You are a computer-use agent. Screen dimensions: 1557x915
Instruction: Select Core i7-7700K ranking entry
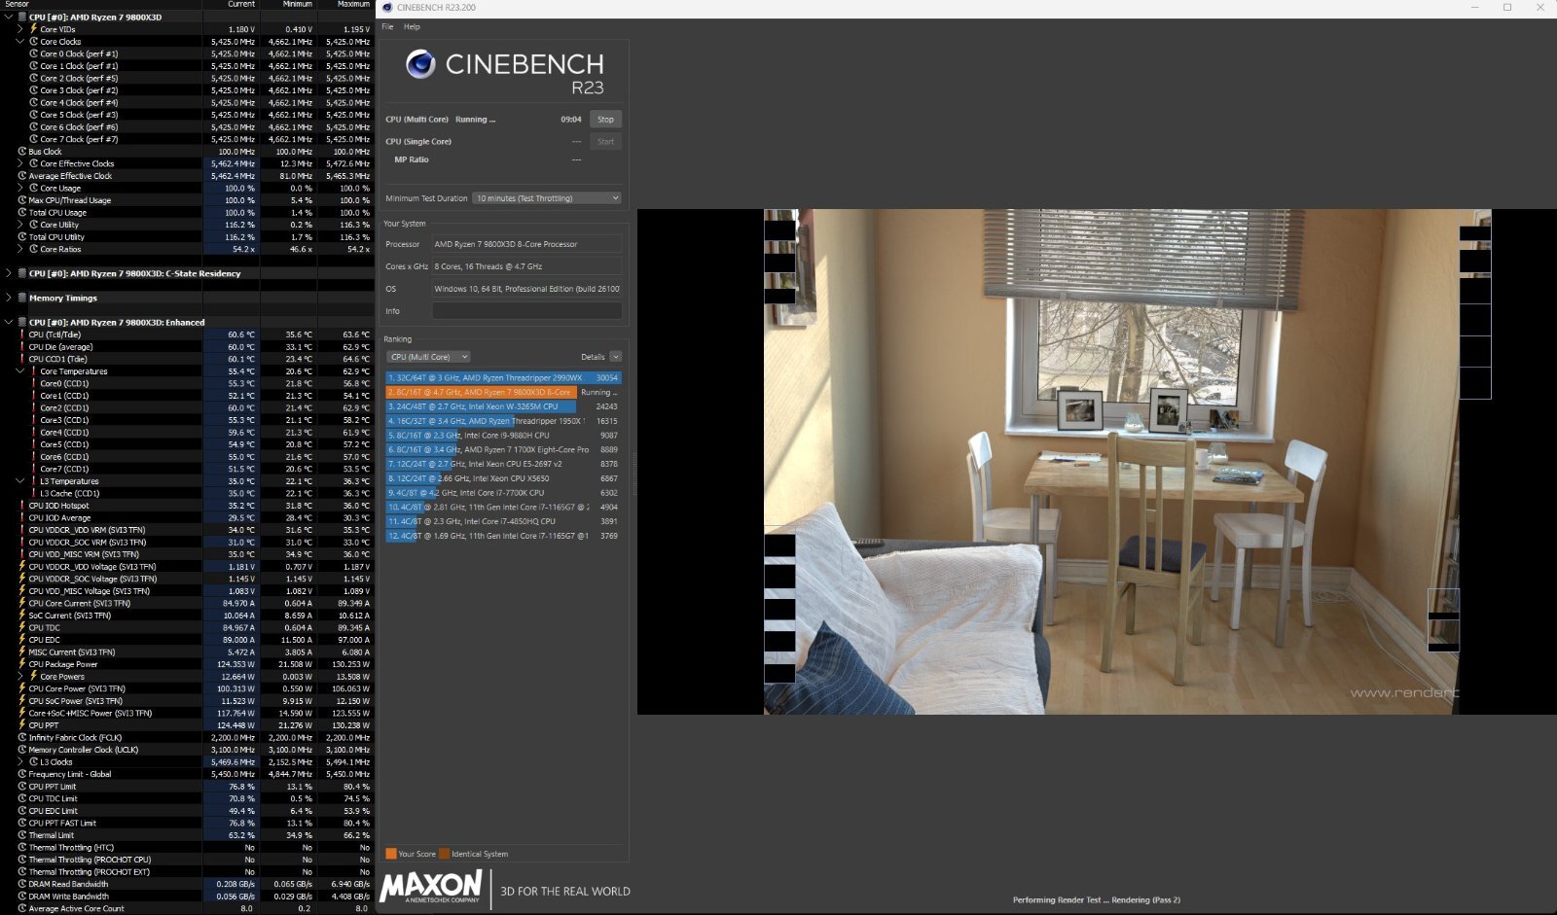503,492
